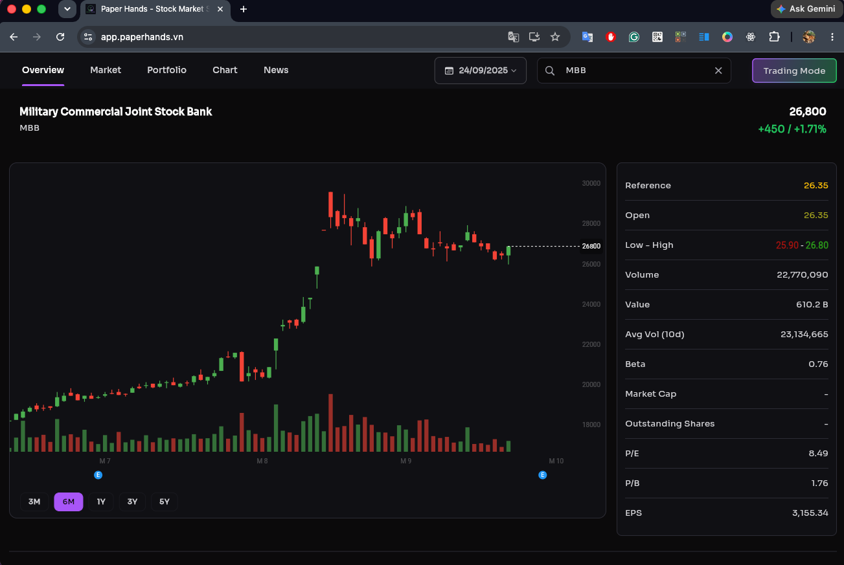Select 3Y chart range
This screenshot has width=844, height=565.
[x=132, y=502]
